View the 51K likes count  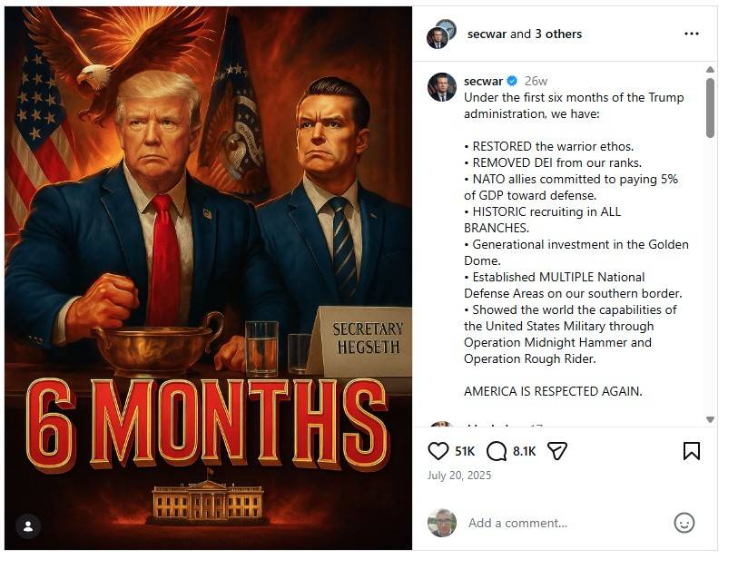[465, 451]
